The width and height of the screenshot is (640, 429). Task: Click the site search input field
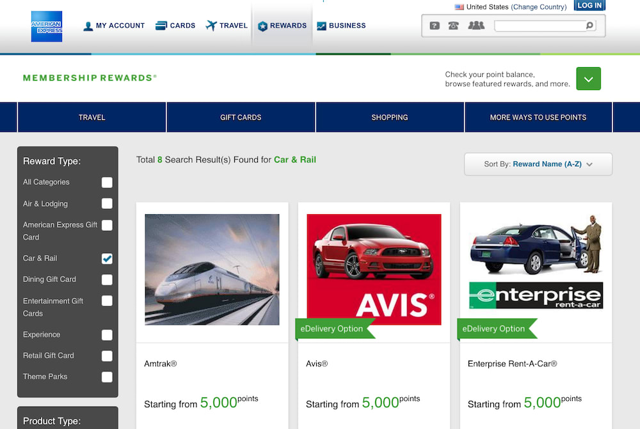(x=540, y=26)
